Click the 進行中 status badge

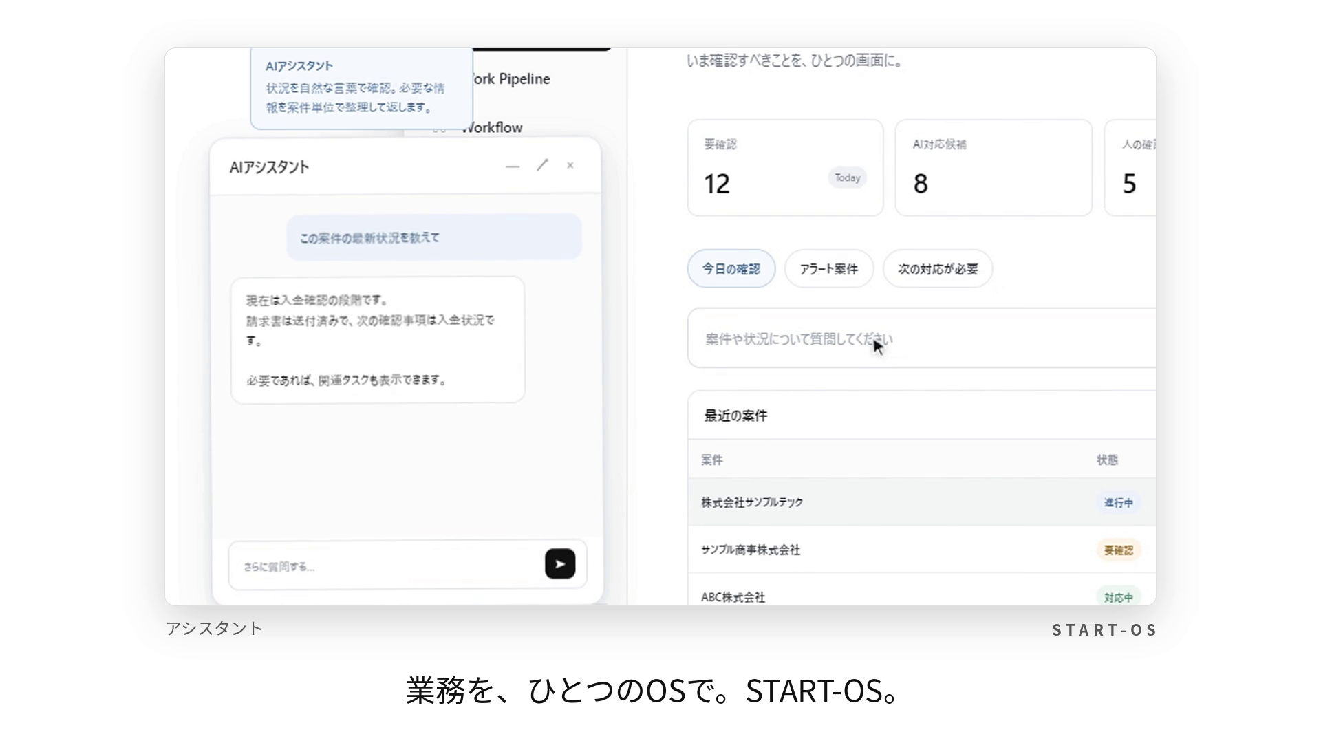(1118, 503)
